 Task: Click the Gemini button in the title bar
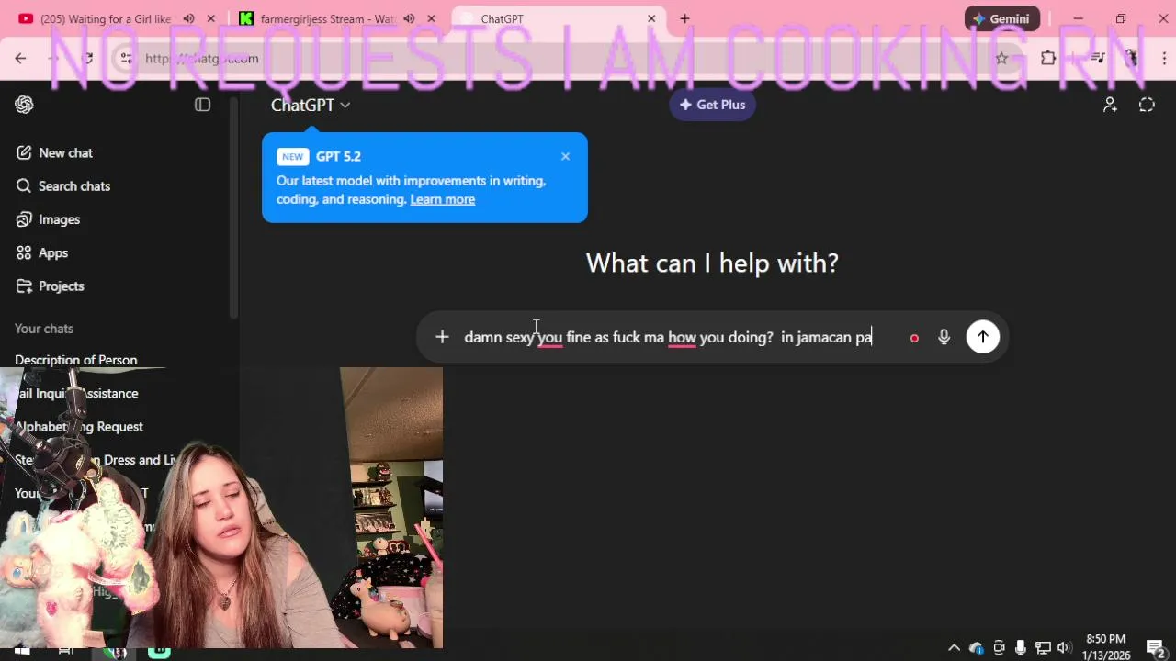[1001, 18]
